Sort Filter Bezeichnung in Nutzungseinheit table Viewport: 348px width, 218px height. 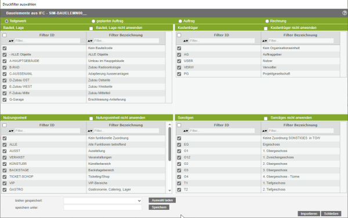90,131
